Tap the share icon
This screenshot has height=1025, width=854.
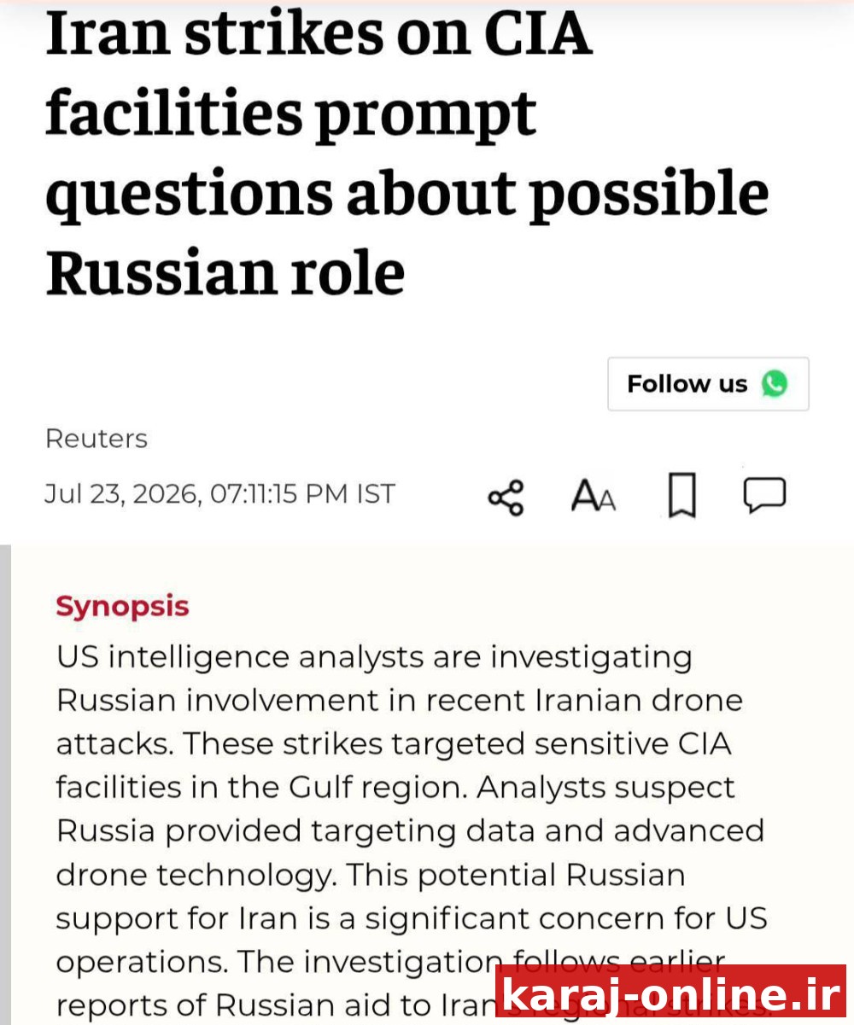[506, 496]
